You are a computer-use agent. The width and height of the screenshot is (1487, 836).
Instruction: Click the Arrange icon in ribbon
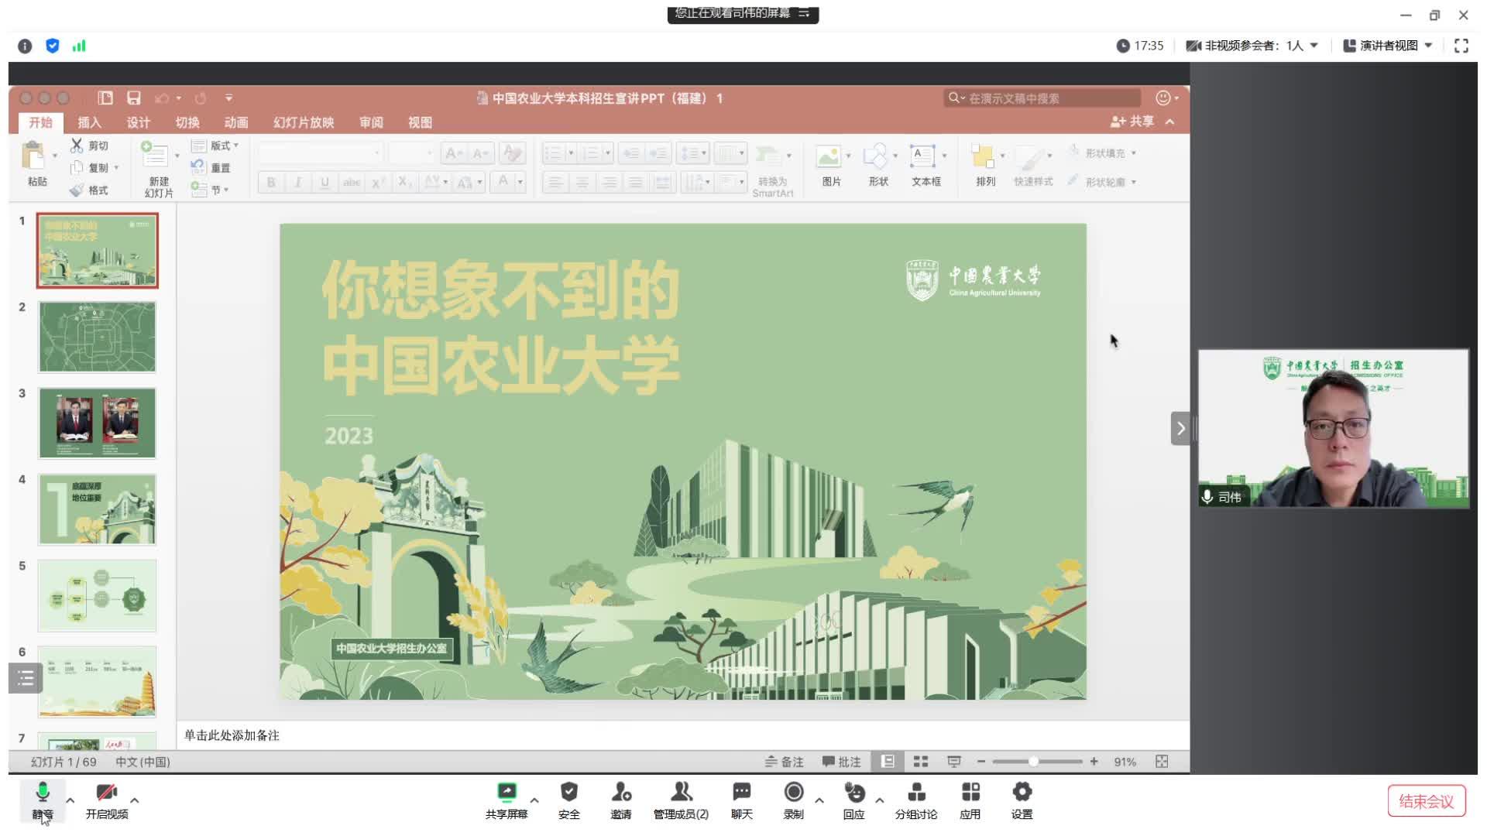click(x=983, y=156)
